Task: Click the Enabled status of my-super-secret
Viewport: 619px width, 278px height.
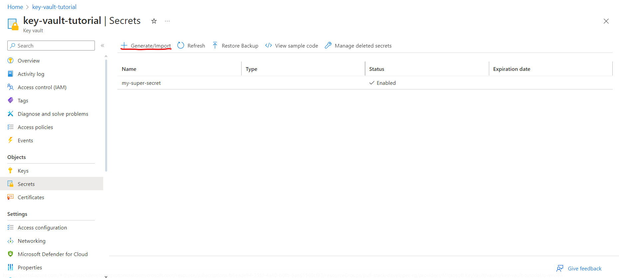Action: tap(382, 83)
